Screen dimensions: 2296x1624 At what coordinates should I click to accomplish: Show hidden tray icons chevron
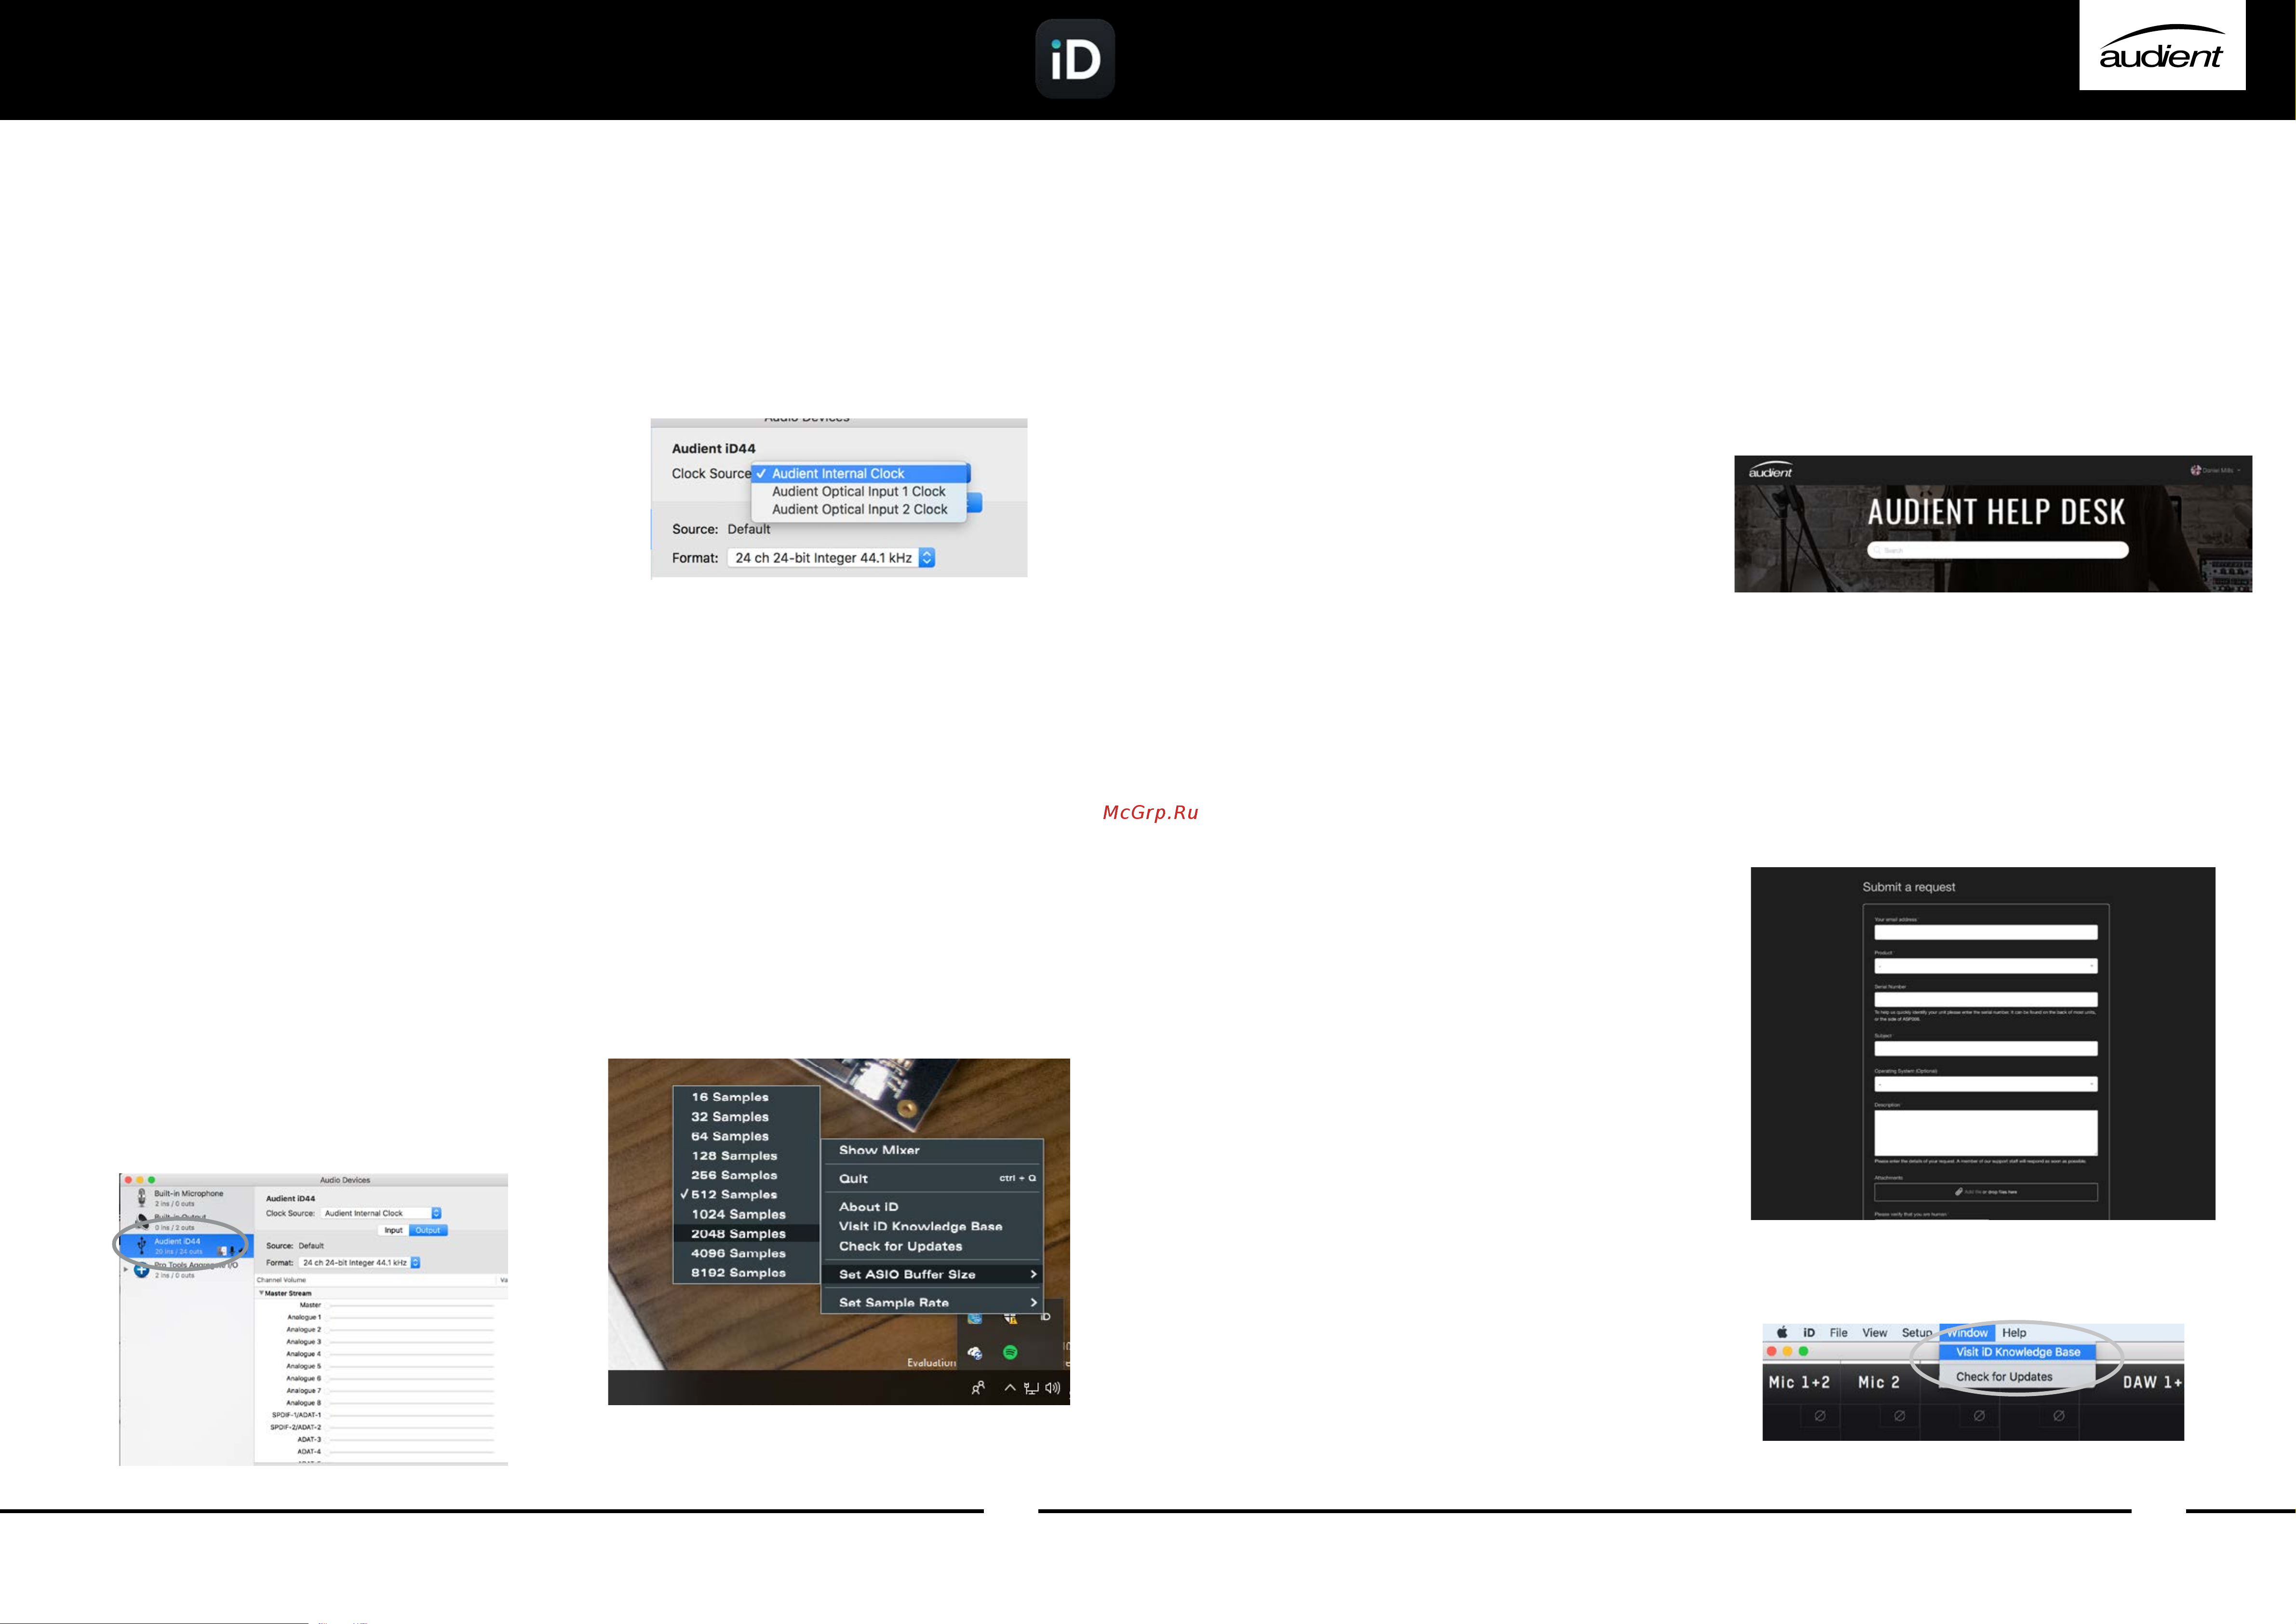tap(1010, 1388)
